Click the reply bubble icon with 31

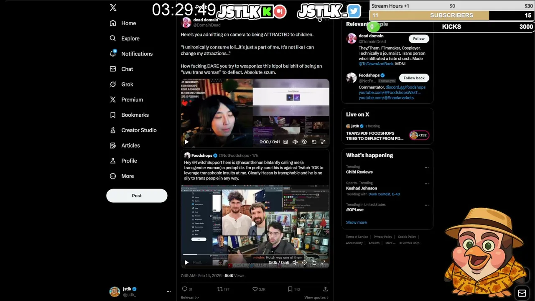point(184,289)
